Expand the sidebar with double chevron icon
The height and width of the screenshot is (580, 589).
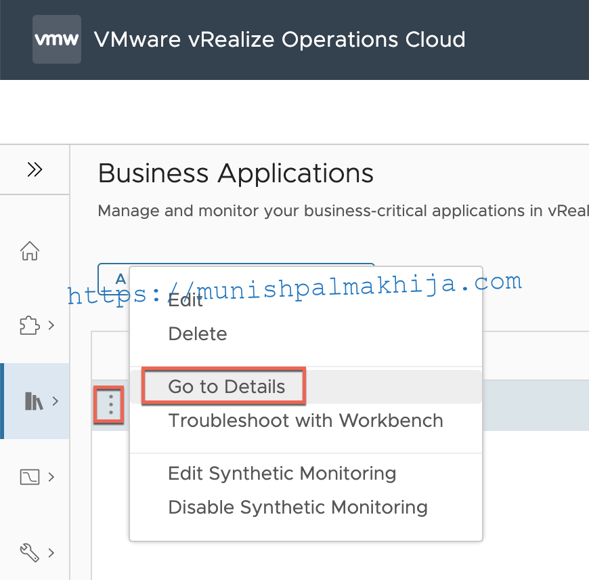point(35,169)
